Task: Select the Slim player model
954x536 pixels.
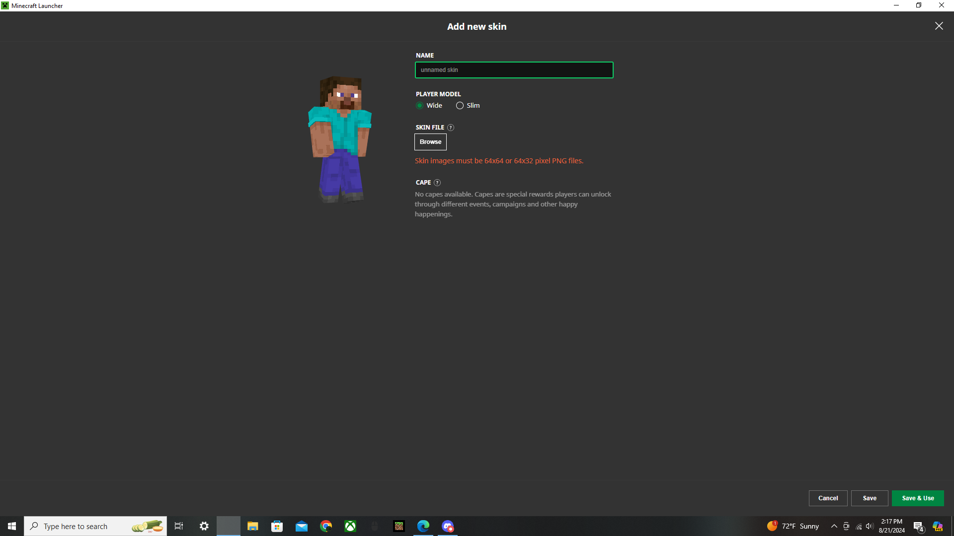Action: coord(460,106)
